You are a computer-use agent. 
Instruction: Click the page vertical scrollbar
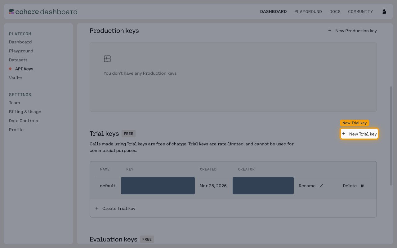click(391, 136)
